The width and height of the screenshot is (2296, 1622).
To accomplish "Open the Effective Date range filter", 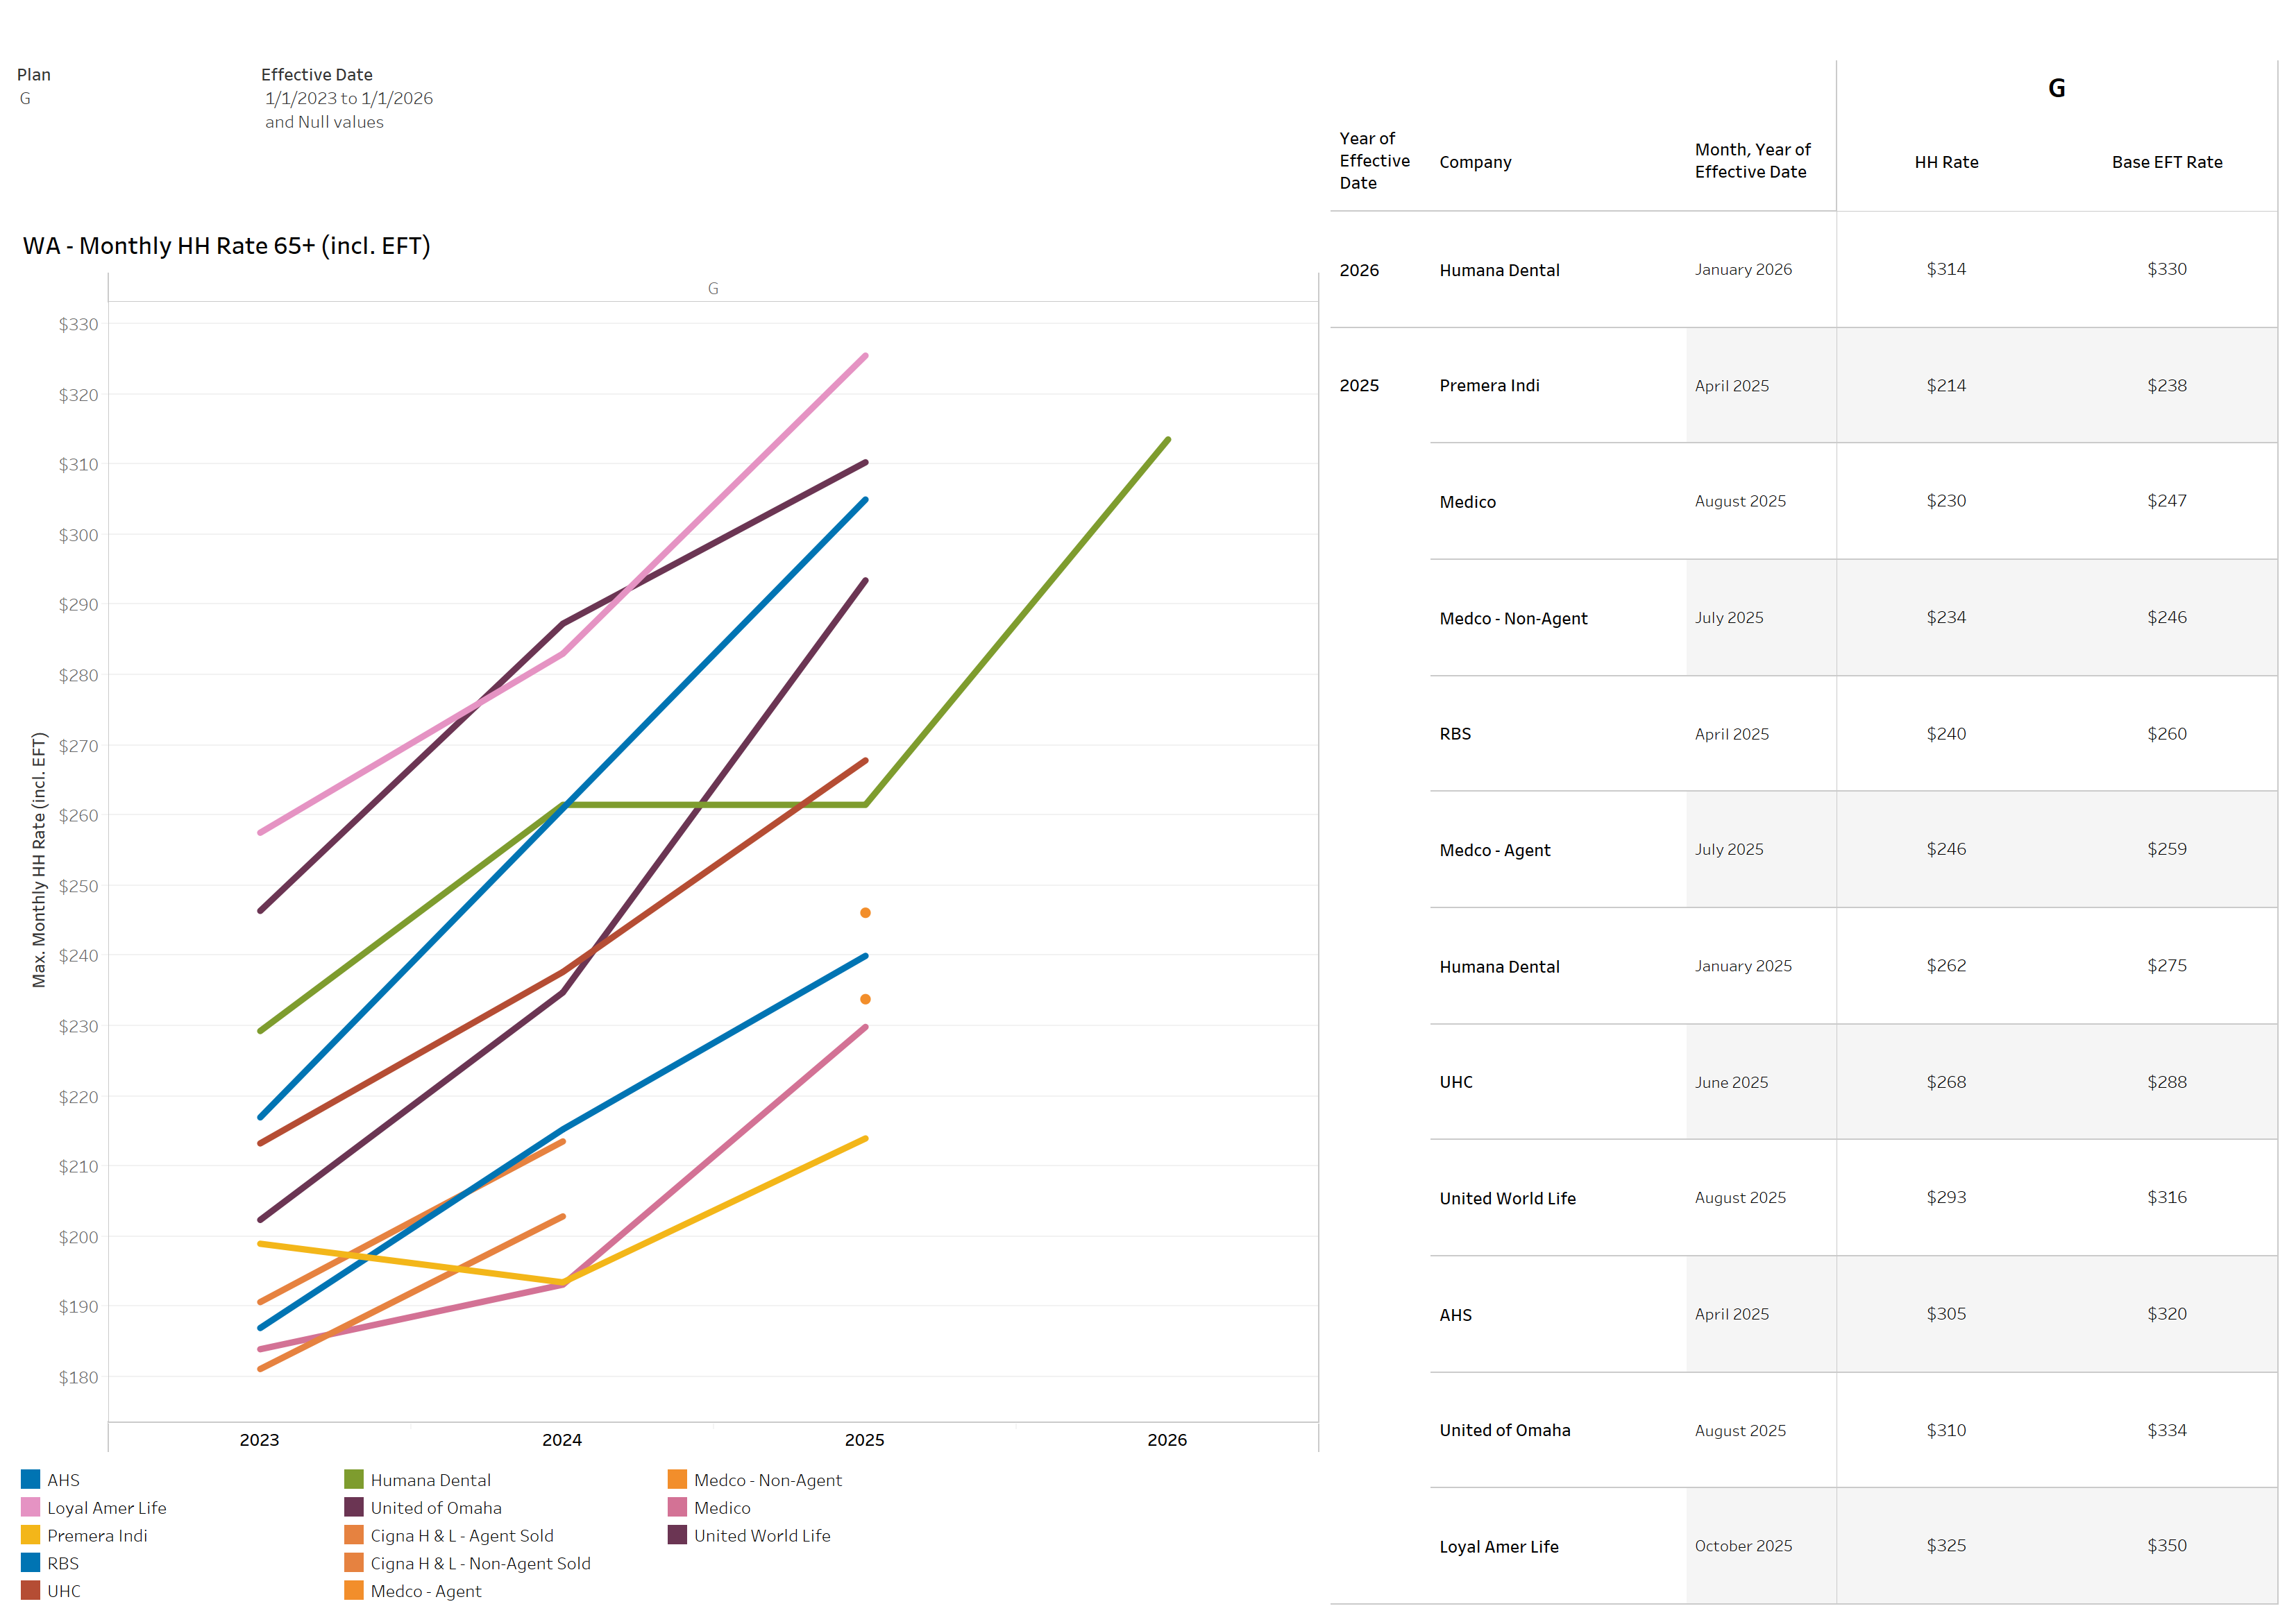I will [348, 98].
